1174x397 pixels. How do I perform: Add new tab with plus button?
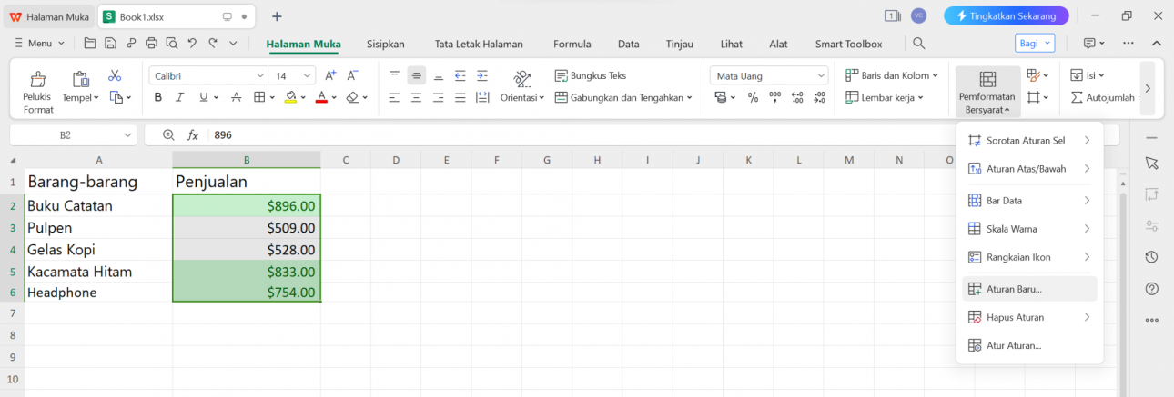pos(277,16)
